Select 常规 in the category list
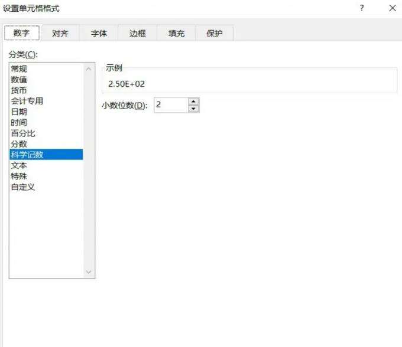The height and width of the screenshot is (347, 402). [x=46, y=68]
